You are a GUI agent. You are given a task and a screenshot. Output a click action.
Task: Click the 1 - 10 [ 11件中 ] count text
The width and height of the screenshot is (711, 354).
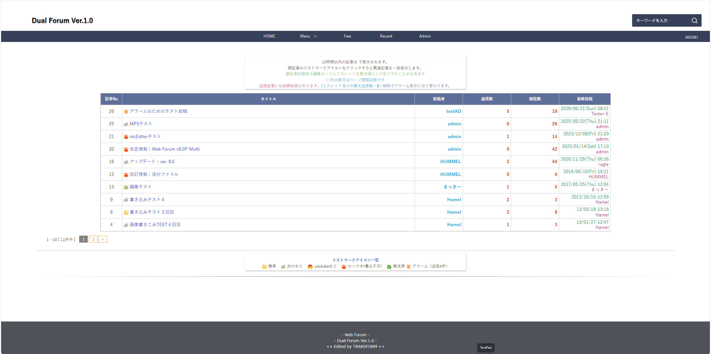pos(61,240)
